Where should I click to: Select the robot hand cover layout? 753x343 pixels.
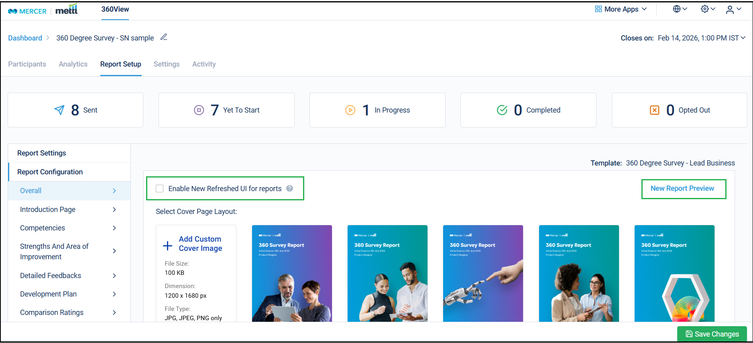click(483, 273)
